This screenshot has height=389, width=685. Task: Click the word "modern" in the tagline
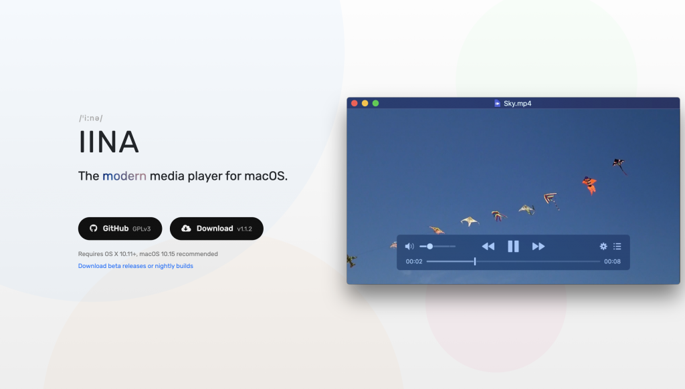coord(124,176)
